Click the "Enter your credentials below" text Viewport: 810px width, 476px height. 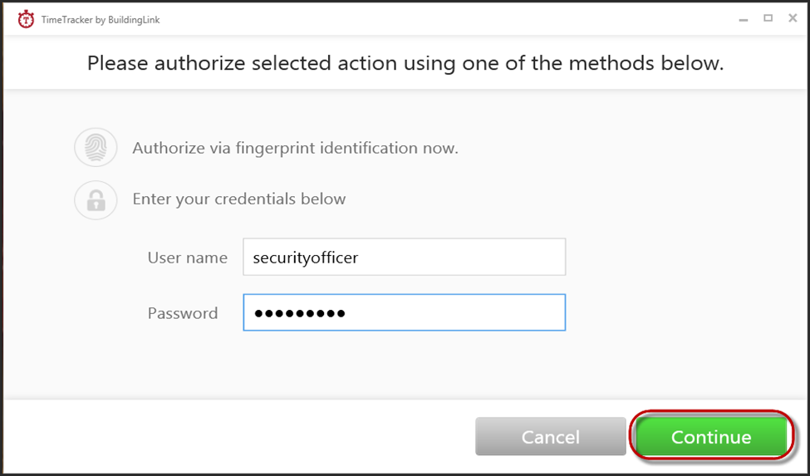coord(238,199)
